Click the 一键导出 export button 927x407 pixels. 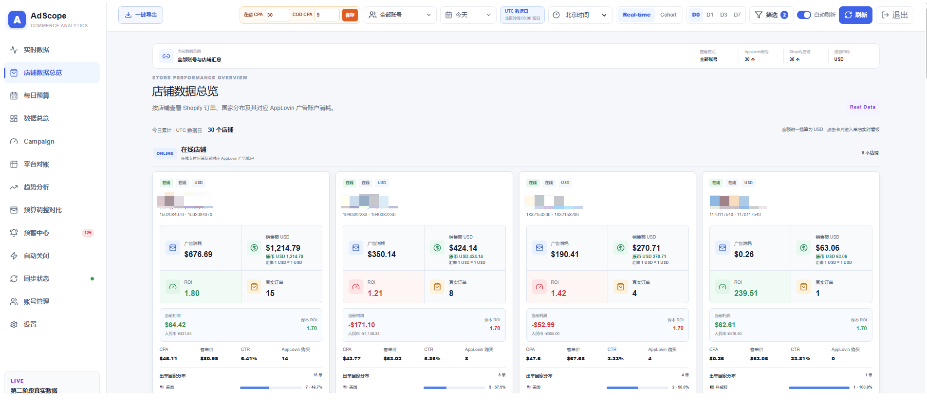pos(141,15)
